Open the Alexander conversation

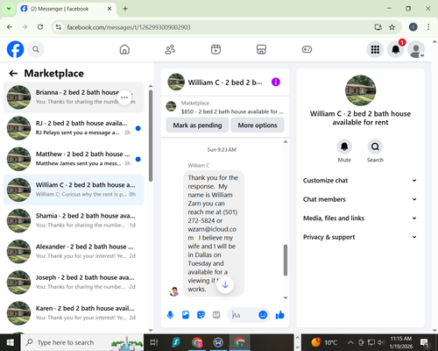click(74, 252)
